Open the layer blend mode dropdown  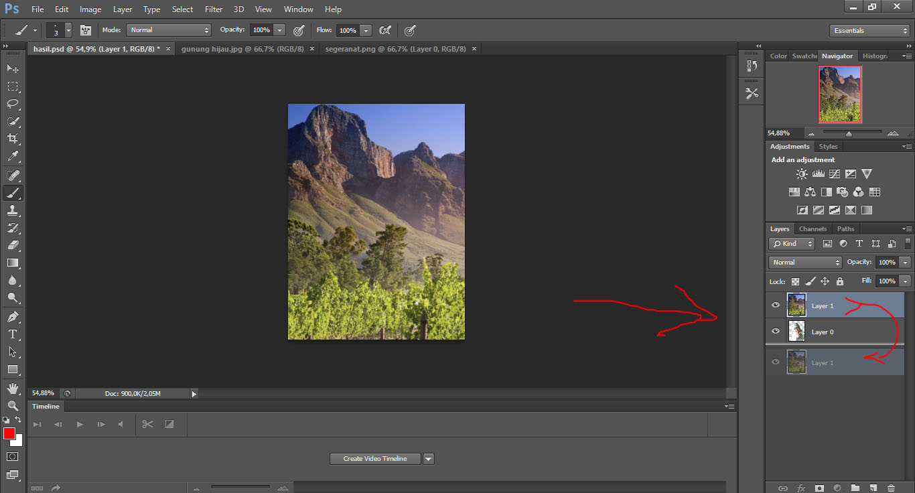805,263
